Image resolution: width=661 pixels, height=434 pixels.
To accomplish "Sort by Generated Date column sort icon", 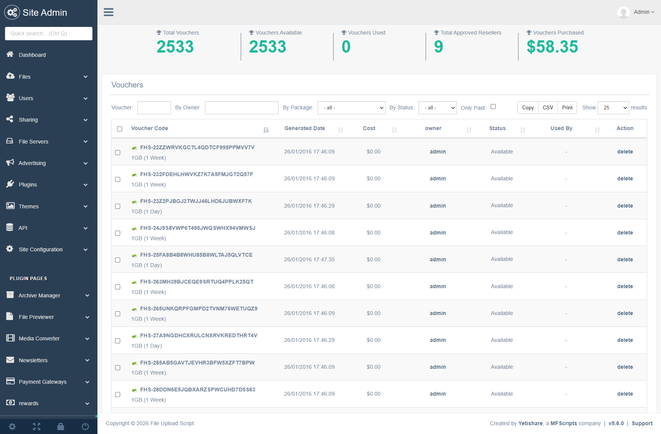I will click(x=341, y=130).
